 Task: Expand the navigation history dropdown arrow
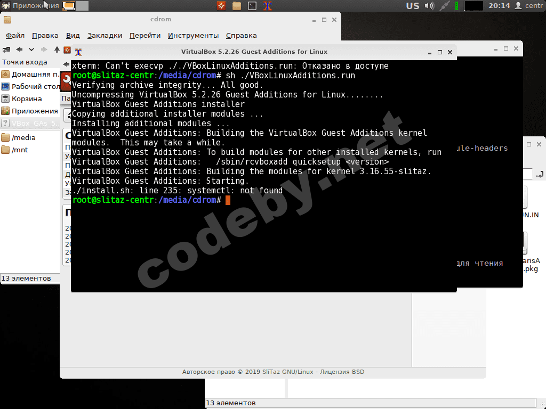coord(31,50)
